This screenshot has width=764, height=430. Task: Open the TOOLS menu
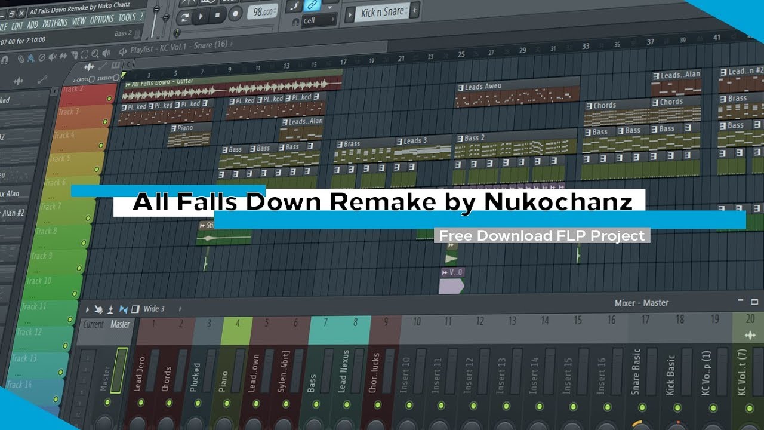(x=127, y=17)
